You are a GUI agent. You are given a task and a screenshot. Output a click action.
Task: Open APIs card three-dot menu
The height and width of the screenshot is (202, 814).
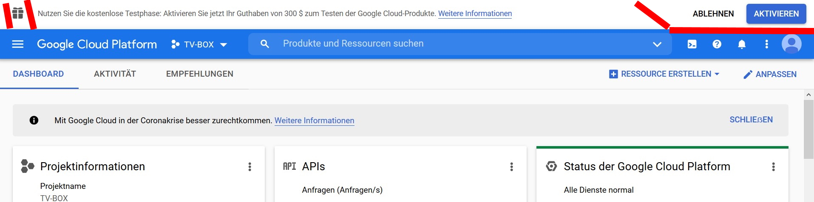pyautogui.click(x=512, y=167)
